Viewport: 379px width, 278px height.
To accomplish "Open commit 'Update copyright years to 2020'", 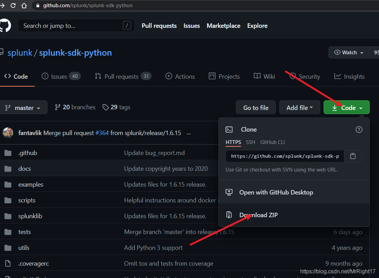I will [x=166, y=169].
